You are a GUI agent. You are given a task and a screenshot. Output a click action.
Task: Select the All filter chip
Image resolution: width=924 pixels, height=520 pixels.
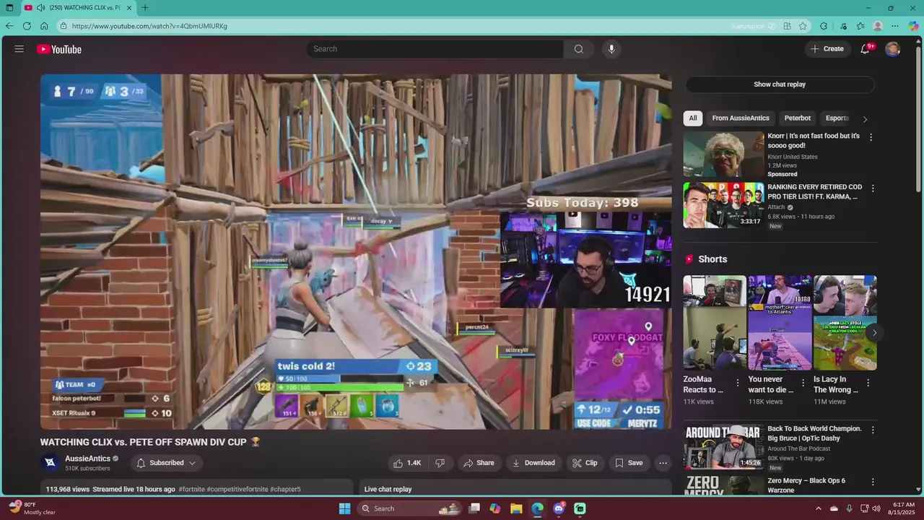[x=693, y=118]
